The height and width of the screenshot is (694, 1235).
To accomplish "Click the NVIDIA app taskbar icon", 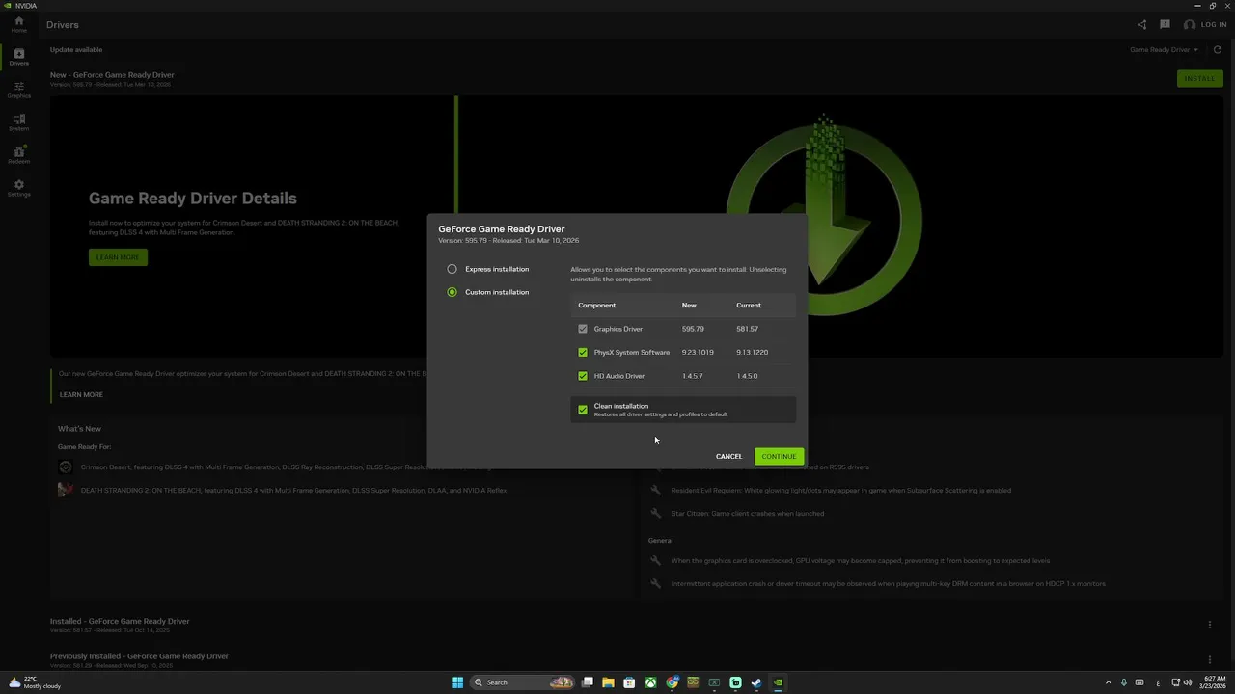I will point(778,682).
